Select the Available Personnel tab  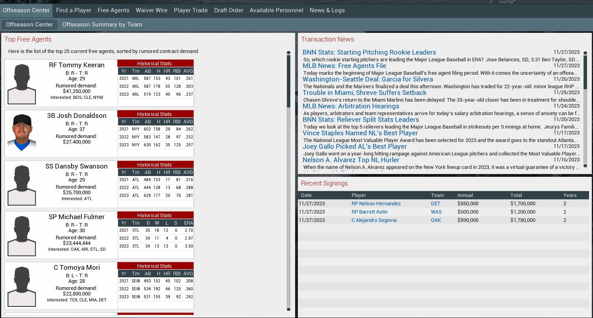point(276,10)
